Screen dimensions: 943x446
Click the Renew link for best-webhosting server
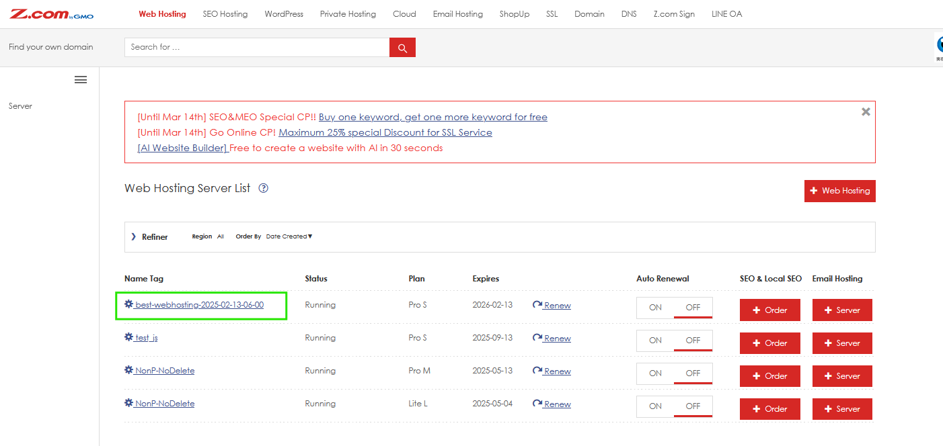tap(558, 306)
